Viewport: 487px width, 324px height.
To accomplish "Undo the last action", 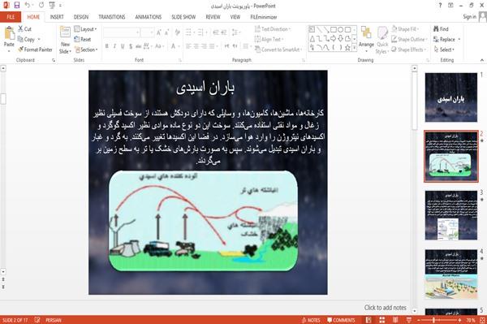I will point(28,6).
